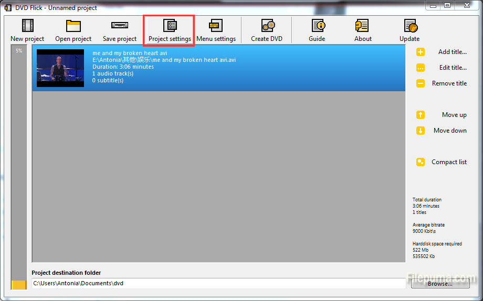
Task: Click the Update icon
Action: coord(409,26)
